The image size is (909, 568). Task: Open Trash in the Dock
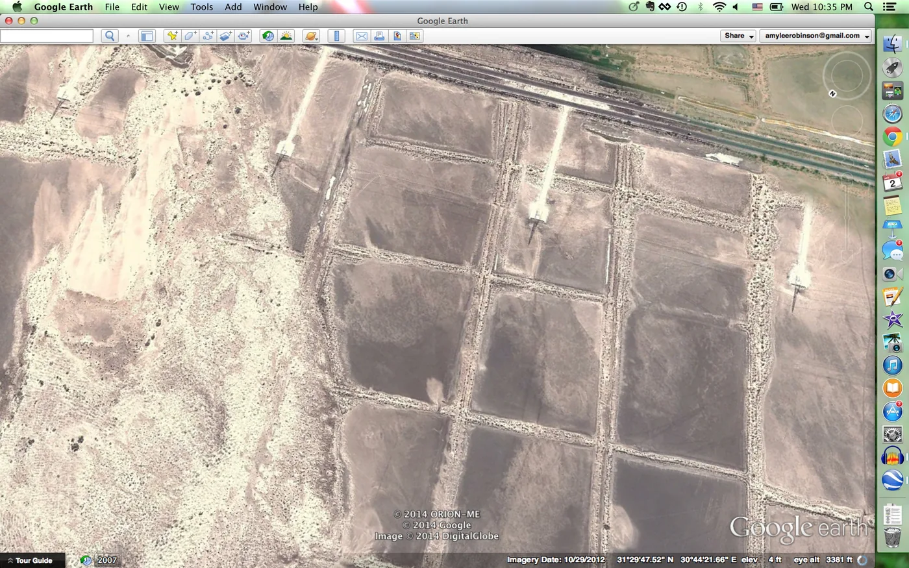[892, 537]
